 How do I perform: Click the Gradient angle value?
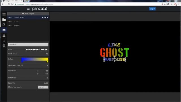47,65
